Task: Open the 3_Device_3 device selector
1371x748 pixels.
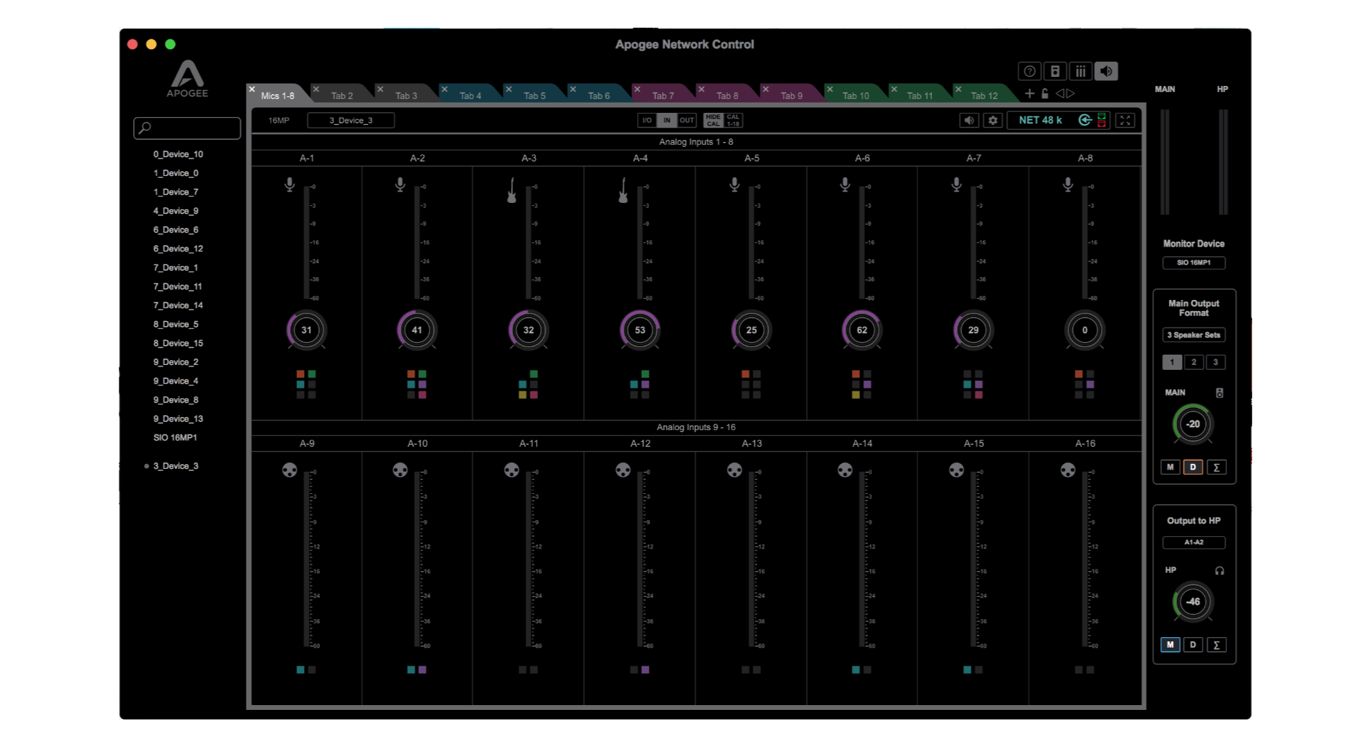Action: [x=351, y=121]
